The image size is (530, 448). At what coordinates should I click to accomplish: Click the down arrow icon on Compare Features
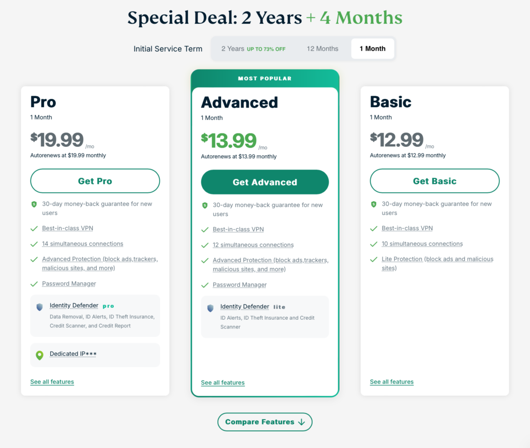click(302, 422)
